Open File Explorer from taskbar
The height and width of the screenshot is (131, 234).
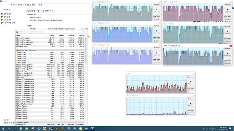pos(27,129)
